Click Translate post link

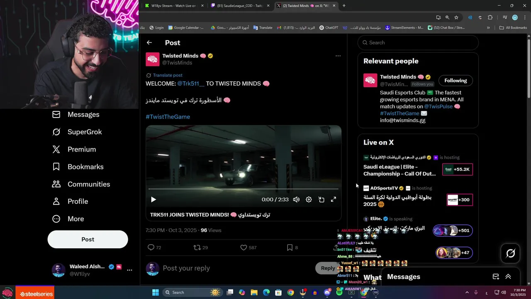(x=168, y=75)
